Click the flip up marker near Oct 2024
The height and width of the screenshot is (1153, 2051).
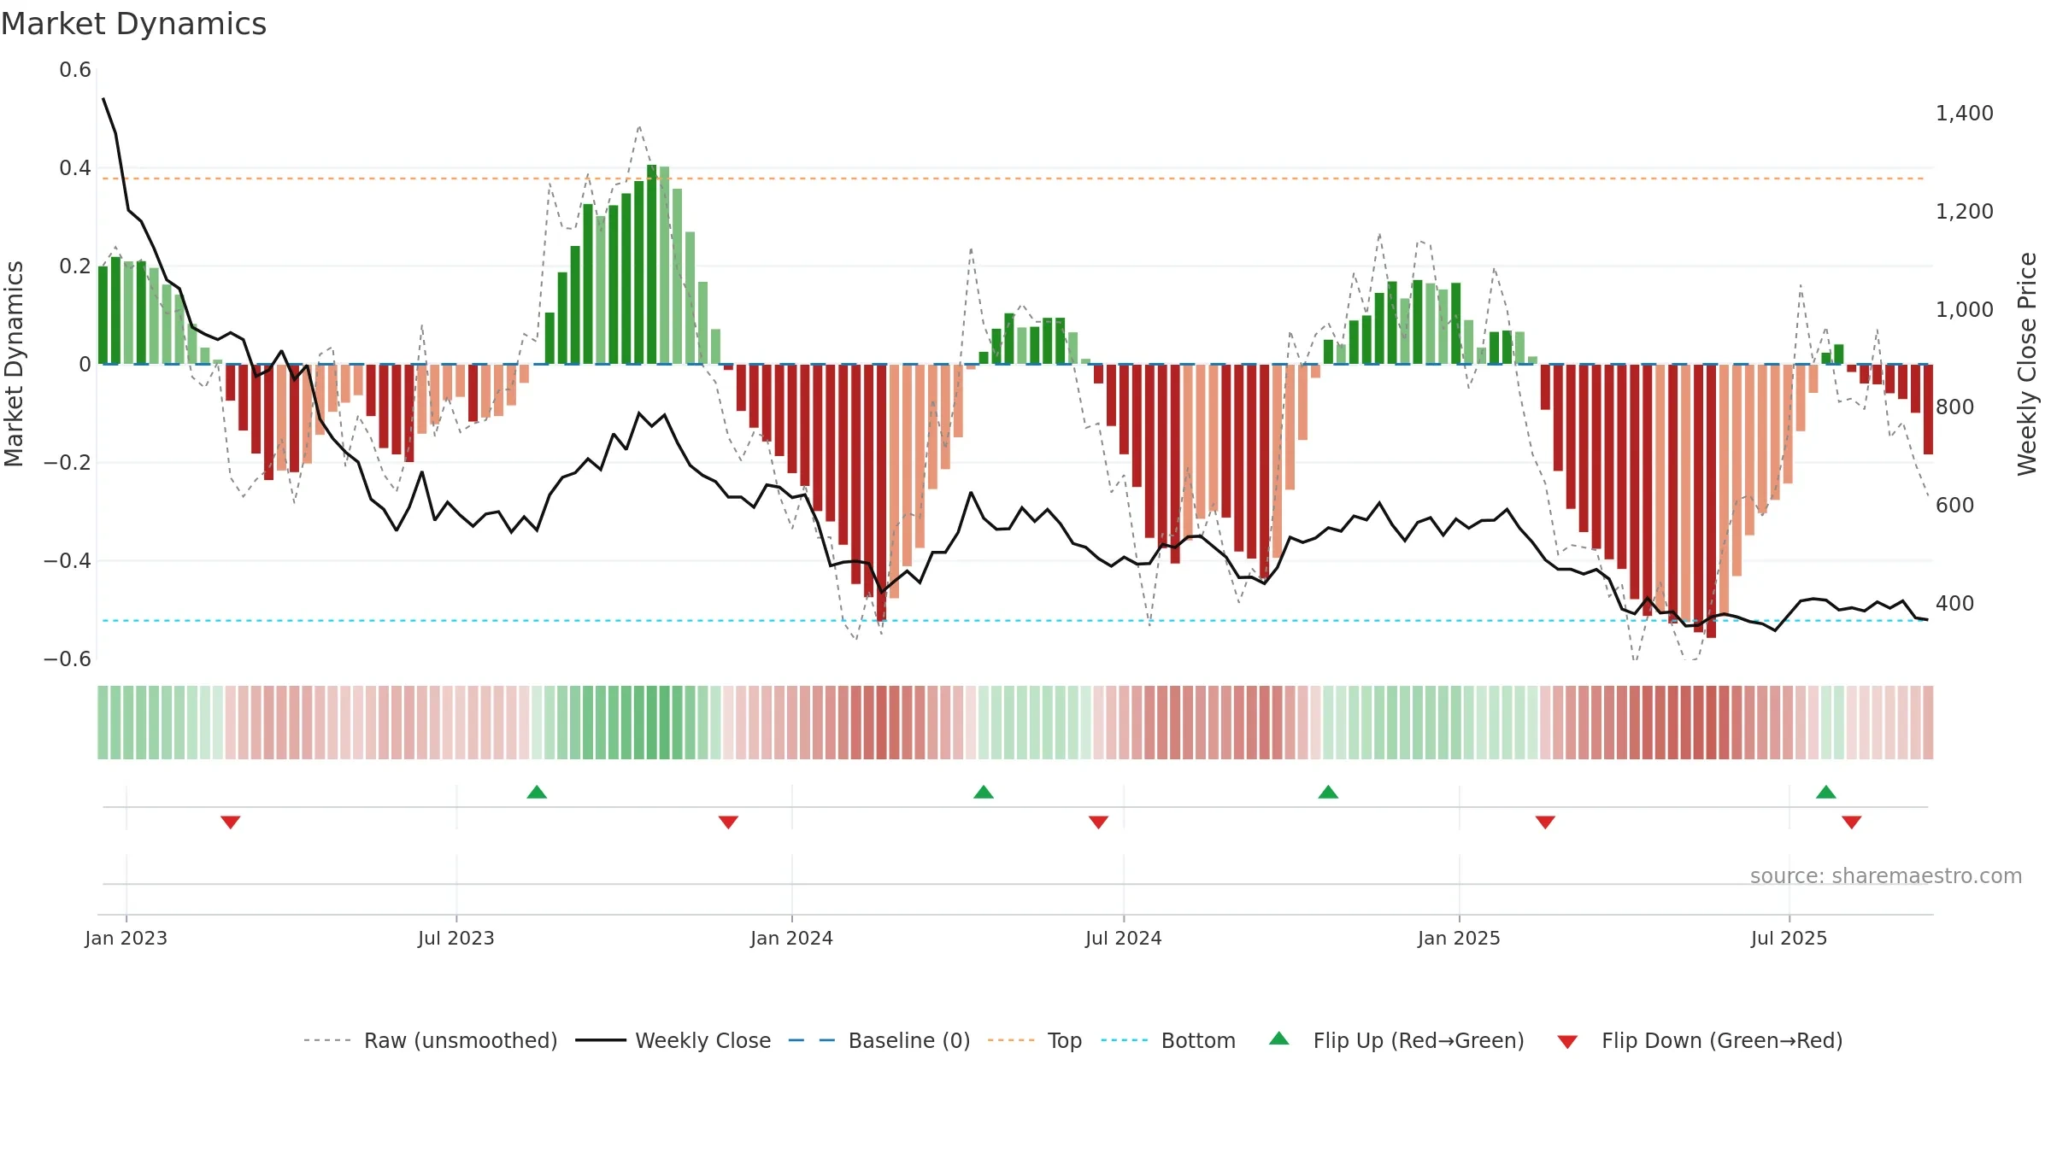point(1328,792)
